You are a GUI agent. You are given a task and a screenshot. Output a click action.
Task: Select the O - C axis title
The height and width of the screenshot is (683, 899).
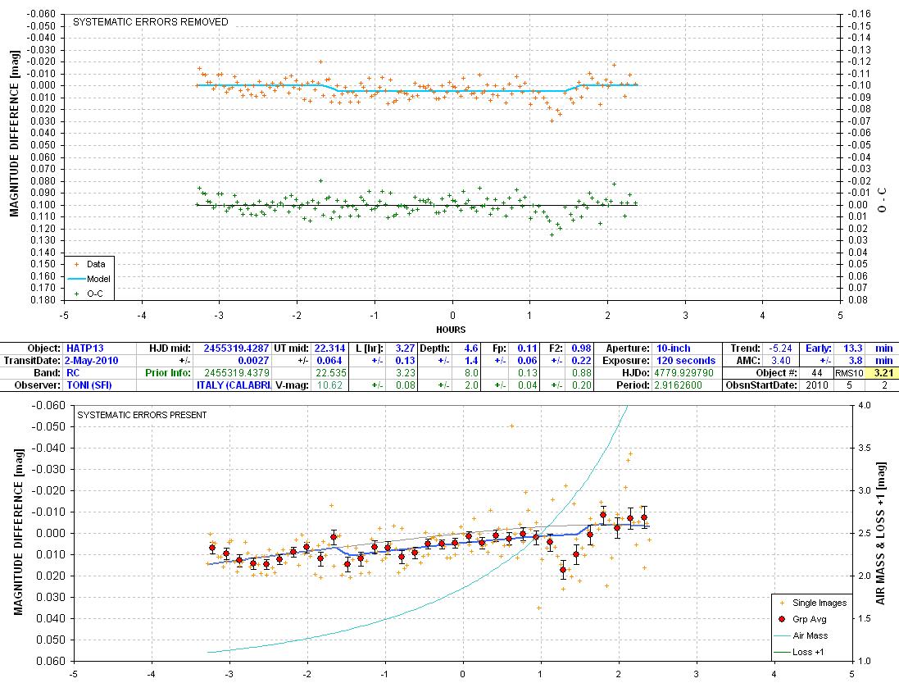pyautogui.click(x=883, y=200)
